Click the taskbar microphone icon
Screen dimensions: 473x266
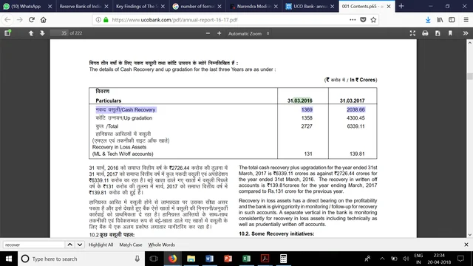coord(137,259)
